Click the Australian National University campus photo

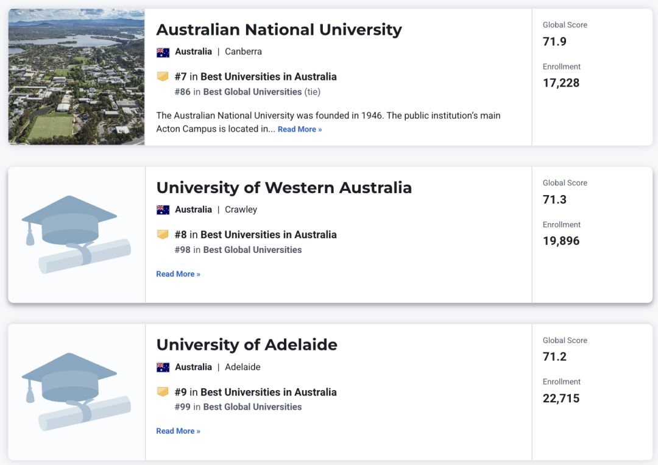[x=76, y=77]
